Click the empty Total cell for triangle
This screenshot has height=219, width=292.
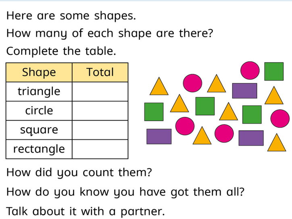(x=100, y=92)
